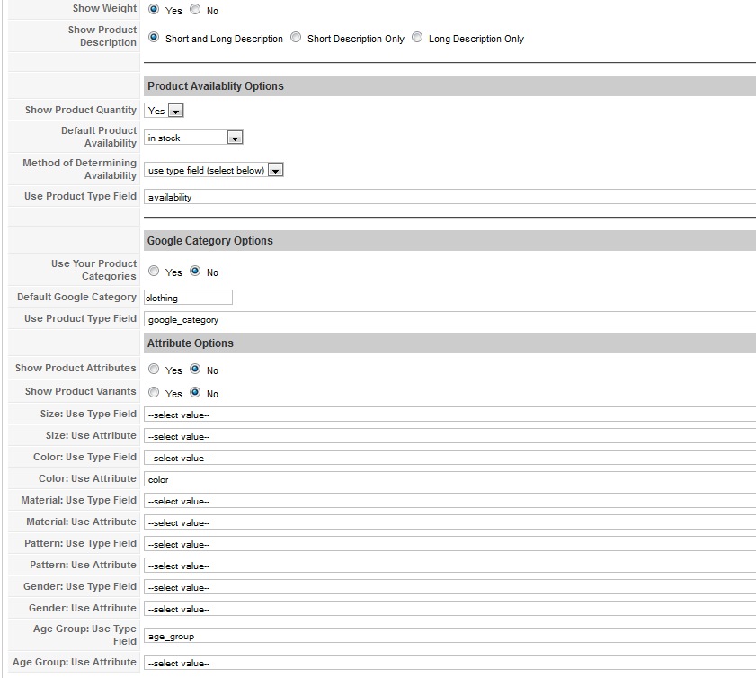Open Age Group: Use Type Field dropdown

tap(449, 636)
